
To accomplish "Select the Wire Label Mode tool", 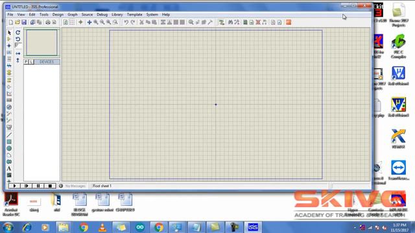I will tap(9, 52).
